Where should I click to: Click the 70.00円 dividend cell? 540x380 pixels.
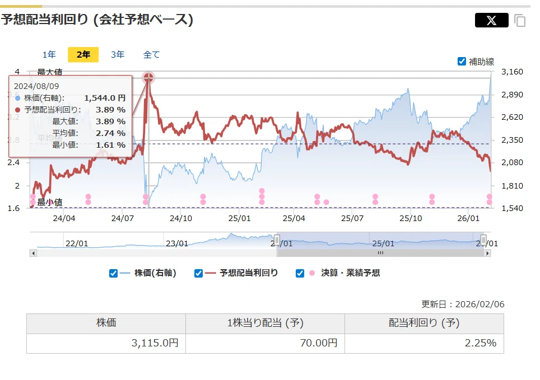[x=265, y=343]
